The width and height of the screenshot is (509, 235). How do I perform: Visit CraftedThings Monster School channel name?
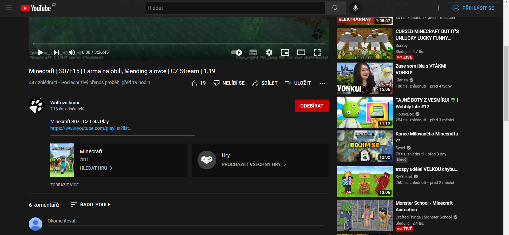[424, 217]
